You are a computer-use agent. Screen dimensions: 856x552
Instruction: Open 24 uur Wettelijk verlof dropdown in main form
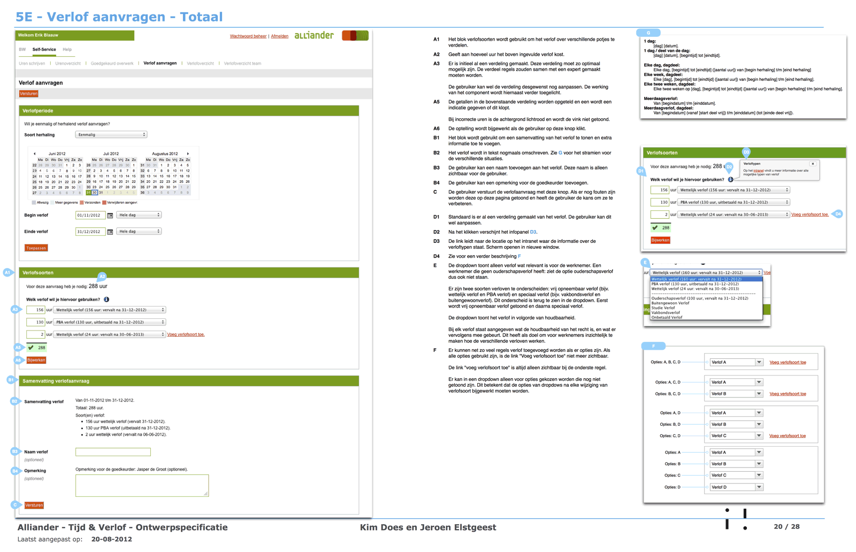pos(110,334)
